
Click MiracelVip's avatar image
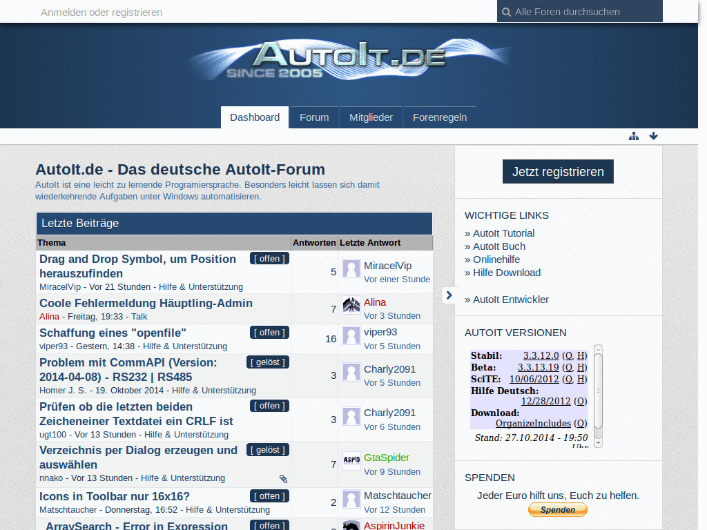click(x=351, y=269)
